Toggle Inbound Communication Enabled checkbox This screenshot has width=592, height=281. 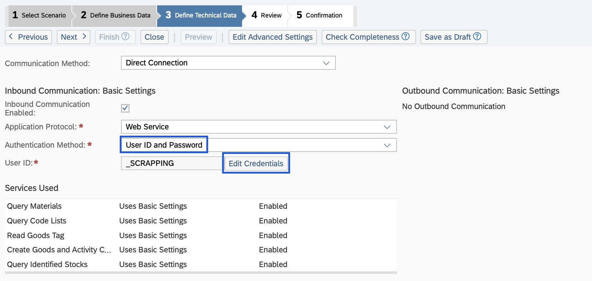[125, 108]
